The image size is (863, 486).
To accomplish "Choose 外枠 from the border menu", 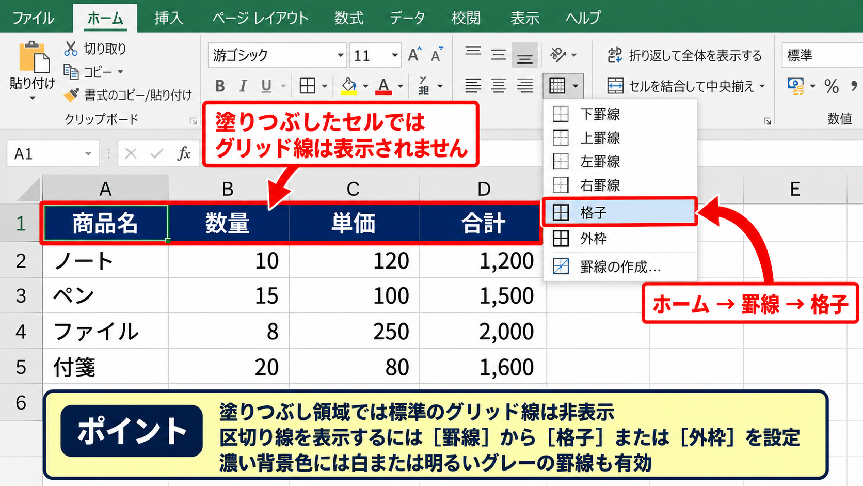I will [620, 239].
